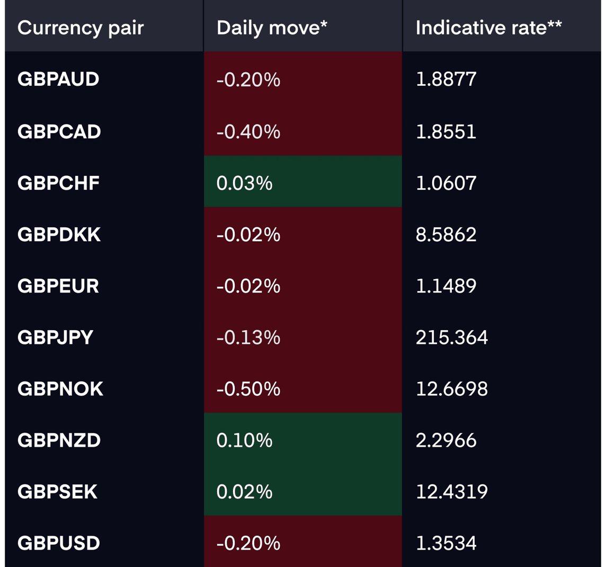Select the GBPNOK currency pair

coord(60,389)
